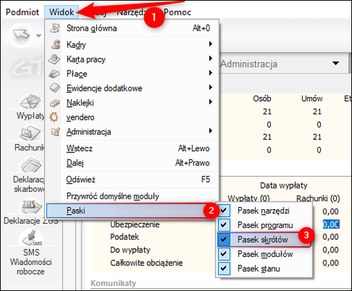
Task: Open dropdown arrow beside navigation arrow
Action: [x=39, y=35]
